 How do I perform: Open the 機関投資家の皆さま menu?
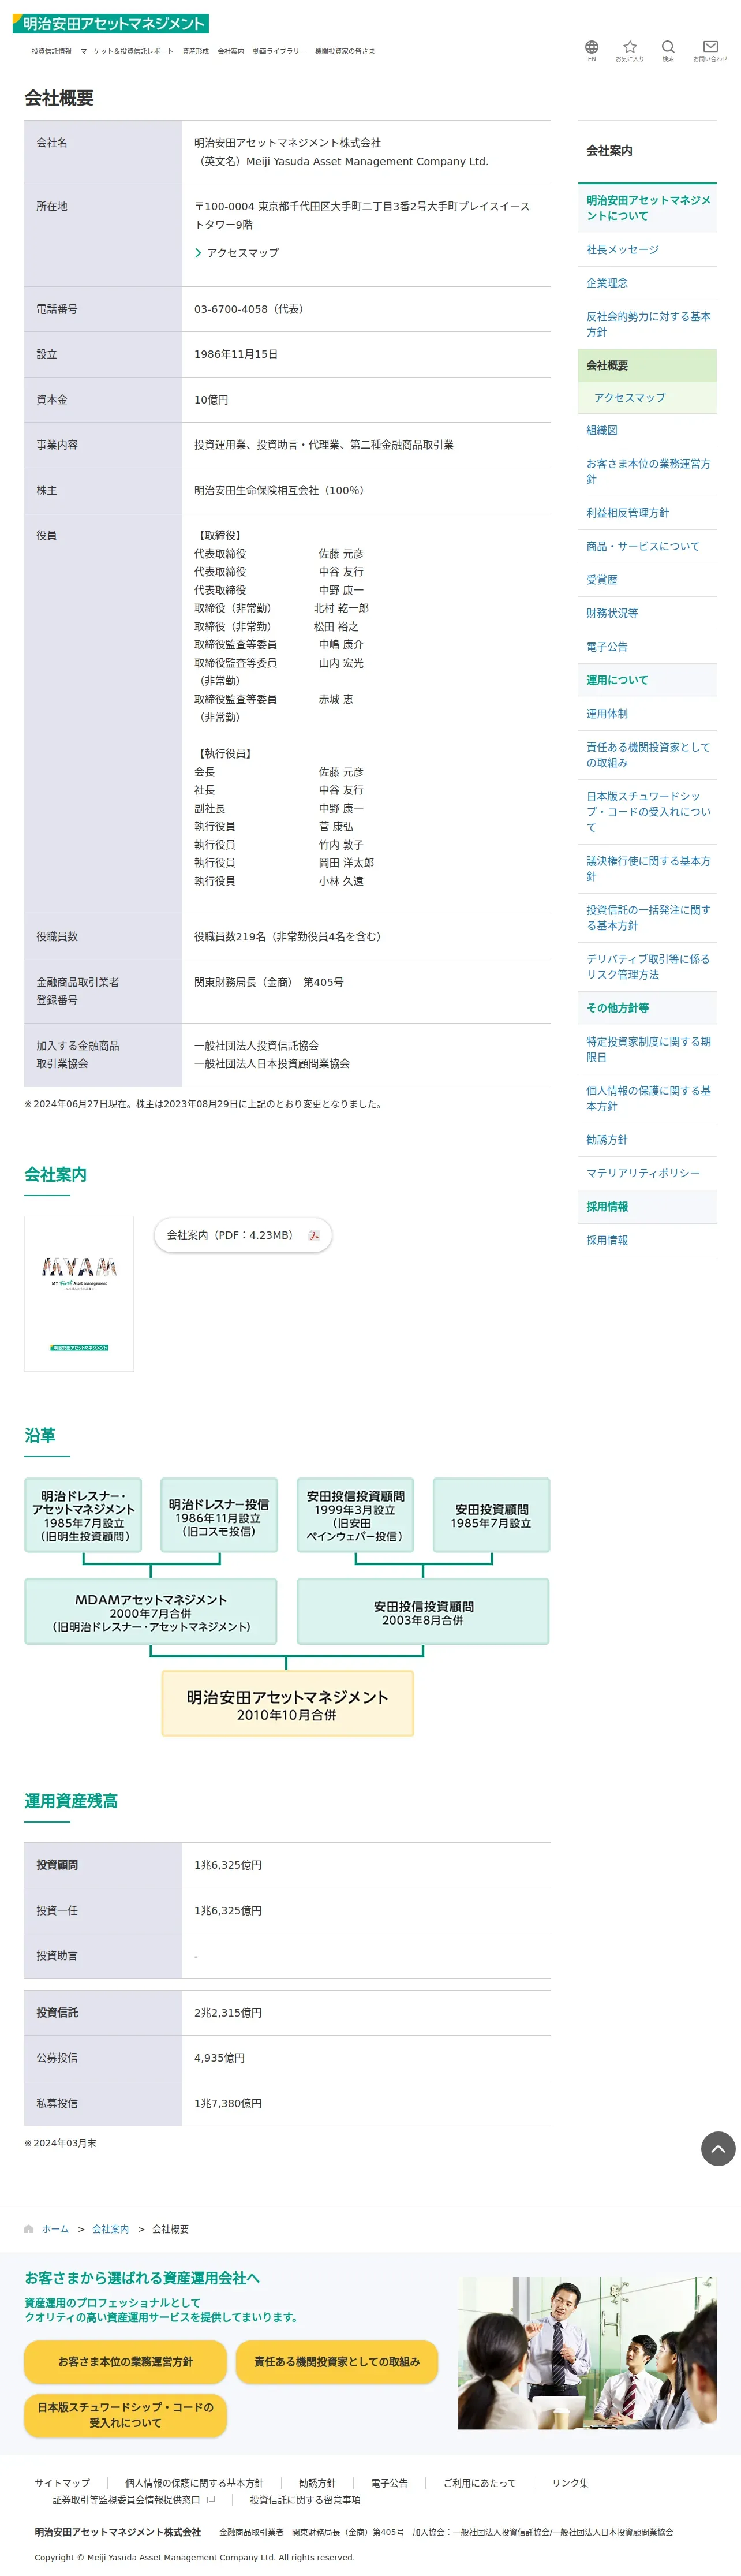coord(345,51)
